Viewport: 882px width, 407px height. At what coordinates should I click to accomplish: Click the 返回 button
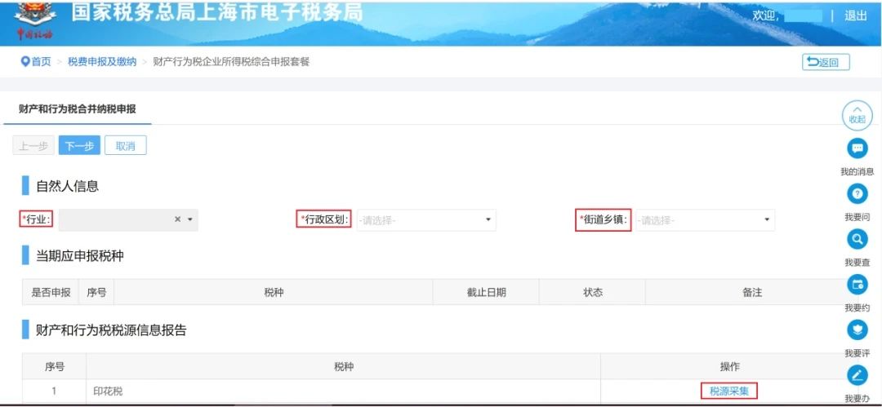pos(826,62)
